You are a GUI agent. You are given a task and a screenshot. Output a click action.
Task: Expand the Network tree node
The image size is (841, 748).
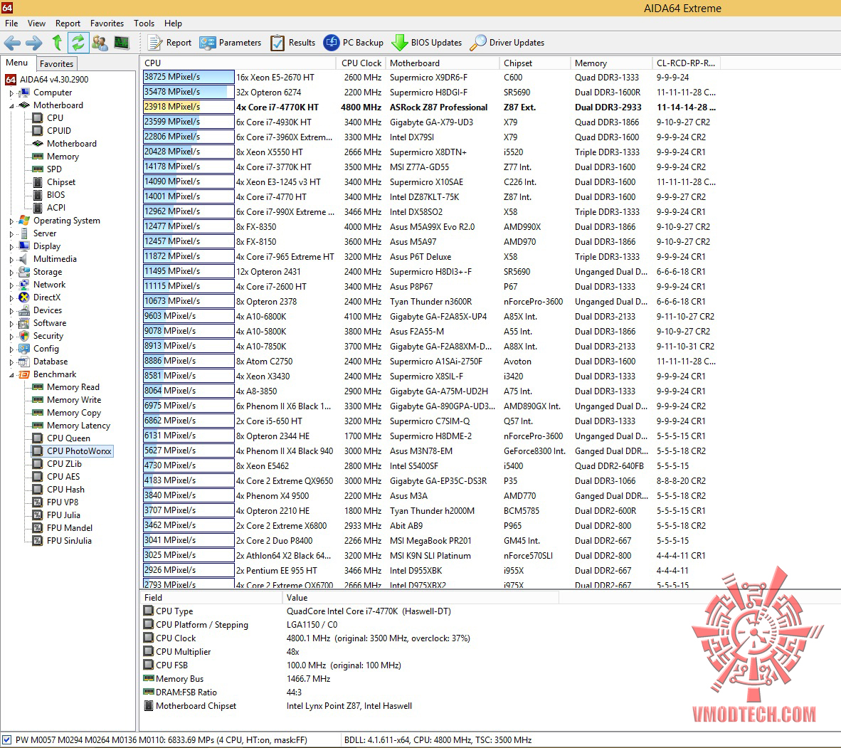point(11,285)
